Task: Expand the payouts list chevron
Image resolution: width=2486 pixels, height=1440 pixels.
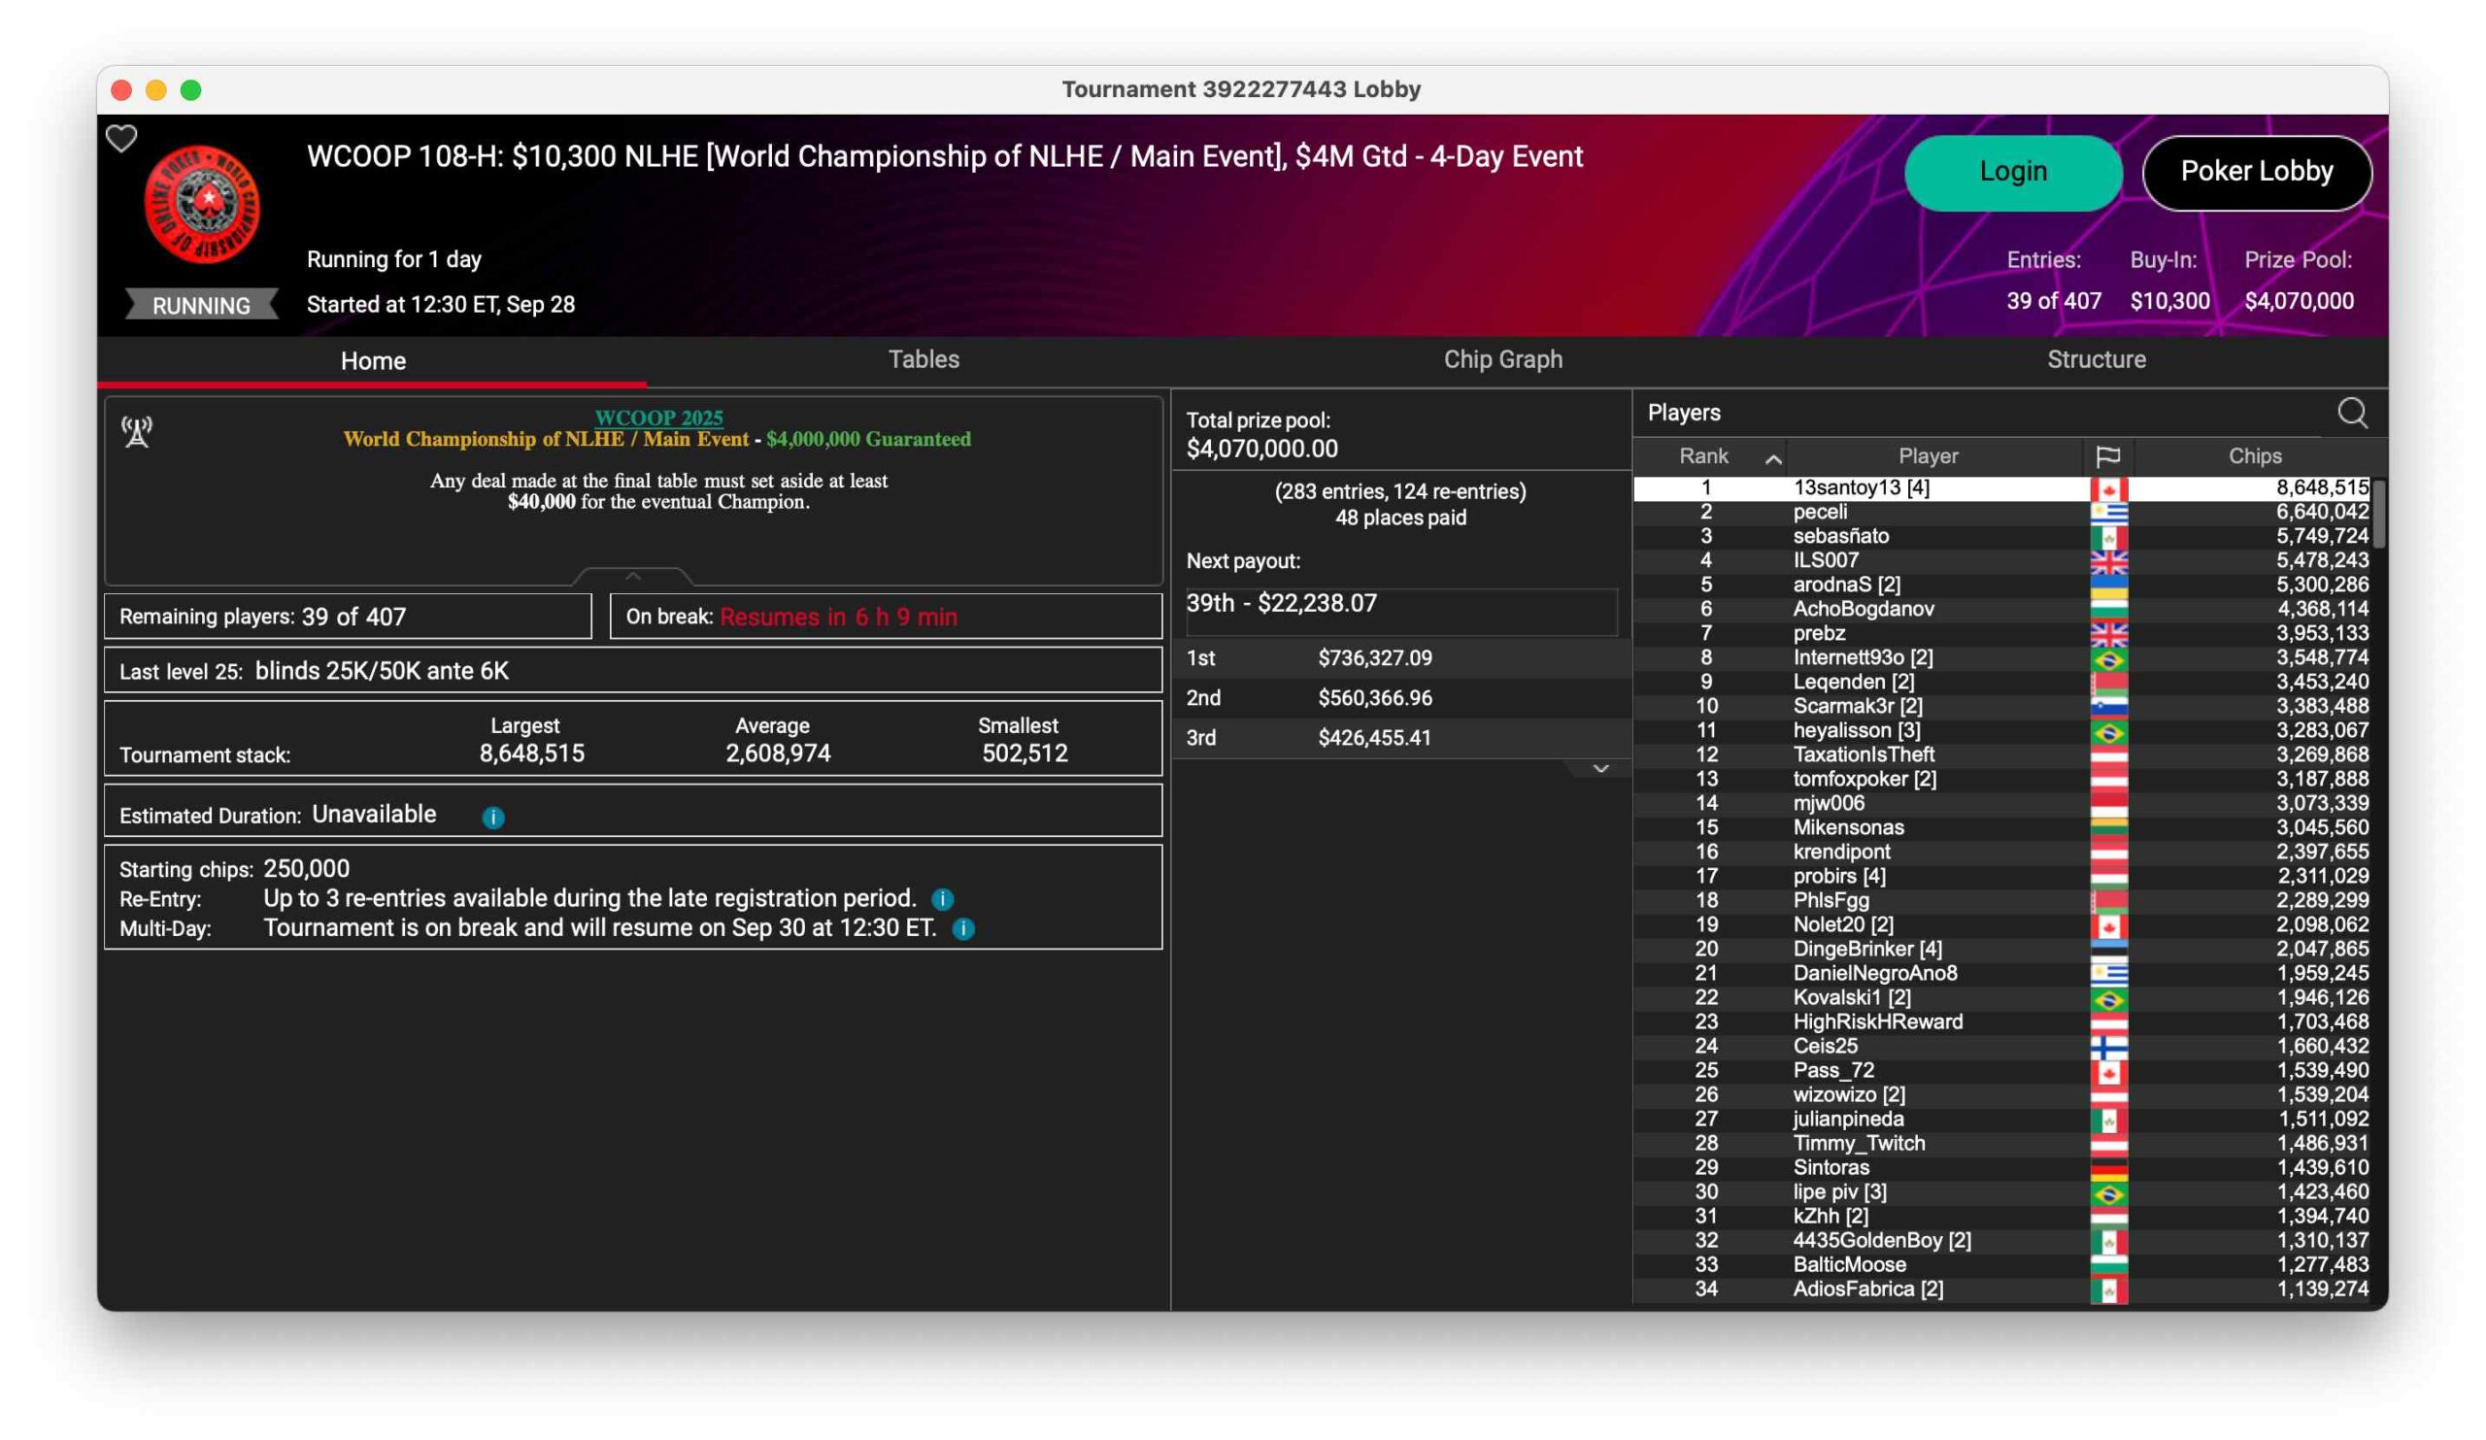Action: [x=1600, y=768]
